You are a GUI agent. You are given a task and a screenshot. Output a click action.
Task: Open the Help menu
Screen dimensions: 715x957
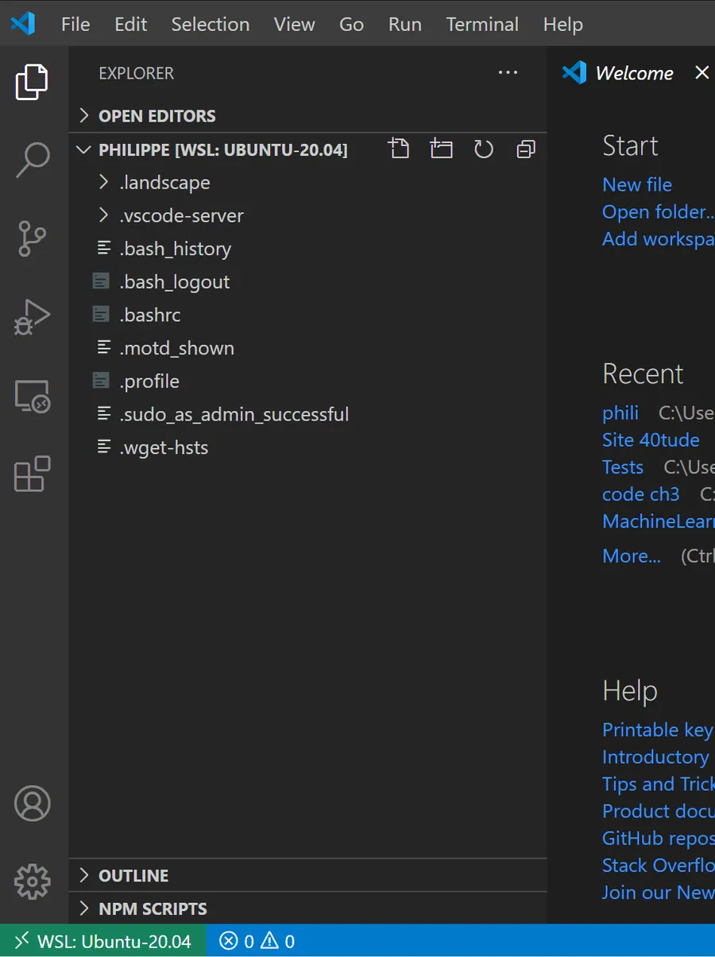[x=563, y=25]
